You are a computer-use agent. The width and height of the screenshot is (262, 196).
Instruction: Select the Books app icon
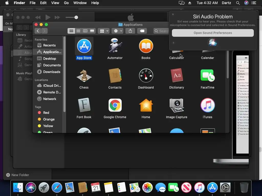coord(146,46)
